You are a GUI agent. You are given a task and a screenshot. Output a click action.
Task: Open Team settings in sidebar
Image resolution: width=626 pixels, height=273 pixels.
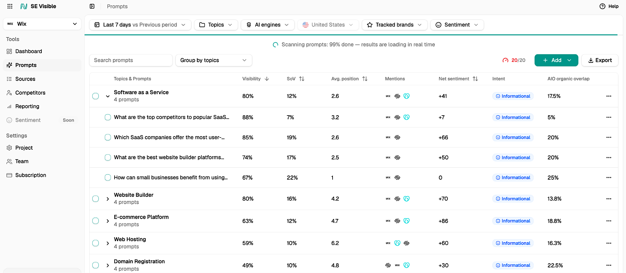pyautogui.click(x=42, y=161)
